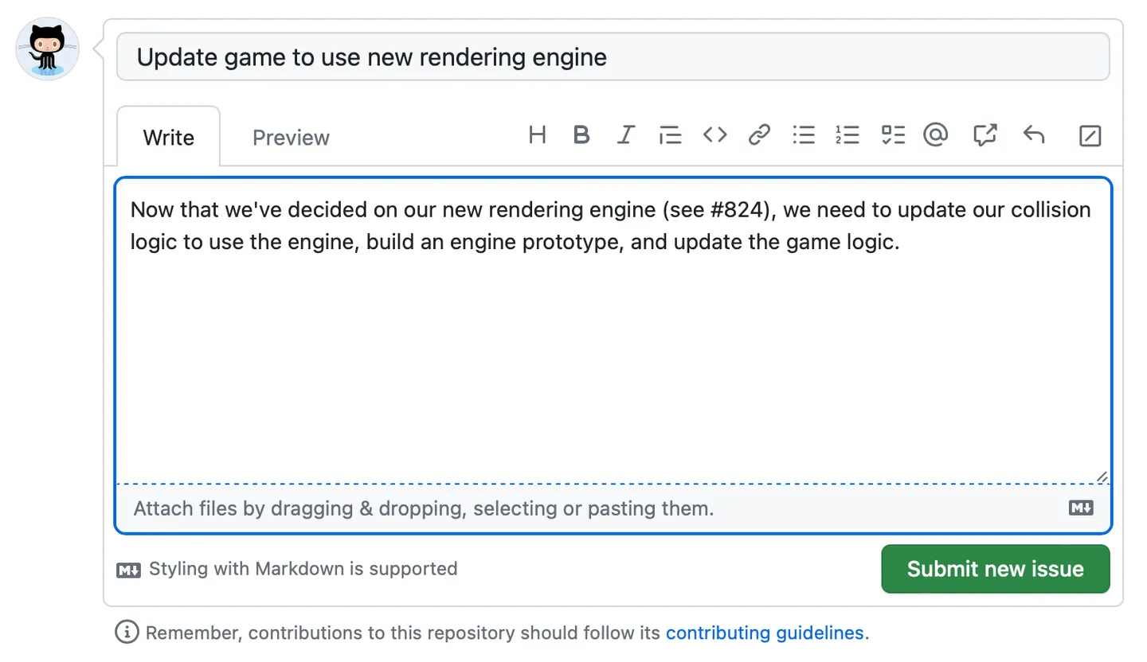Insert a quote block using the toolbar
Image resolution: width=1147 pixels, height=662 pixels.
(670, 136)
